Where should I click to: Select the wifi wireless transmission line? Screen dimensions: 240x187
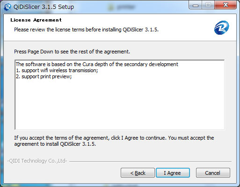click(57, 70)
